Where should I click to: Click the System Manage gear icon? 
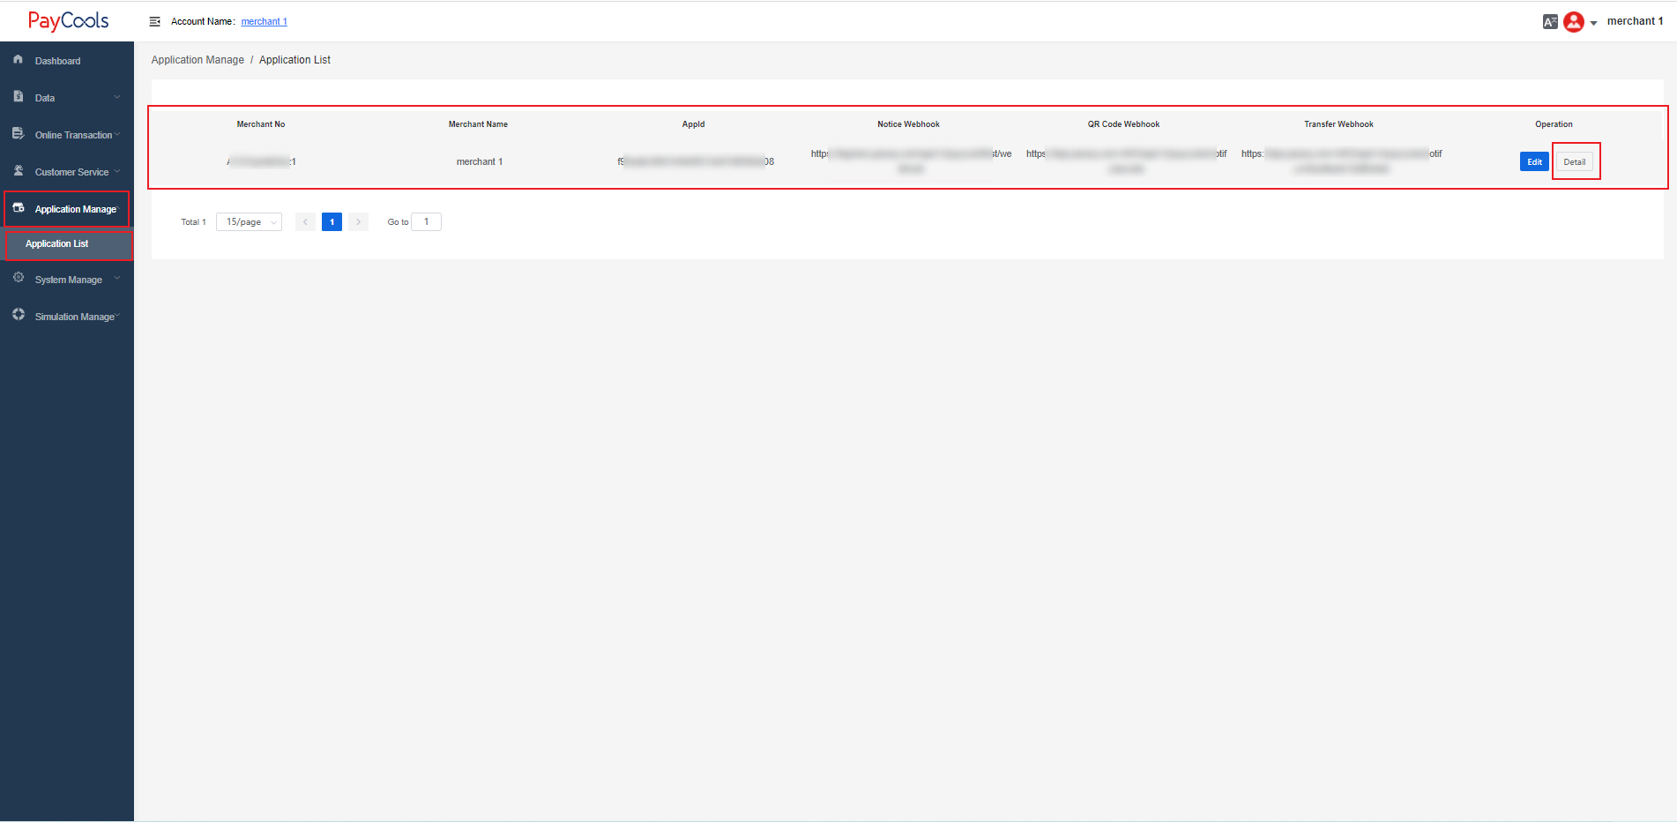tap(19, 278)
